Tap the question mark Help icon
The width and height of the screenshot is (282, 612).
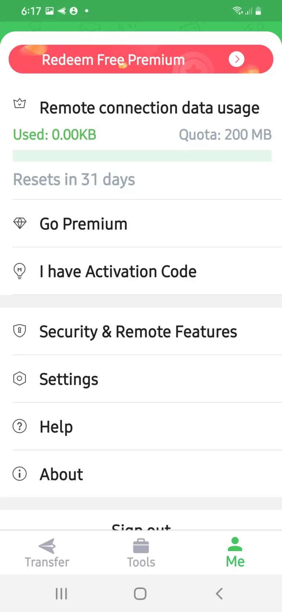(x=19, y=426)
